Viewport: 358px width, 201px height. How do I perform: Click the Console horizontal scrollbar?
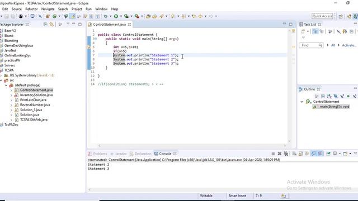(222, 189)
